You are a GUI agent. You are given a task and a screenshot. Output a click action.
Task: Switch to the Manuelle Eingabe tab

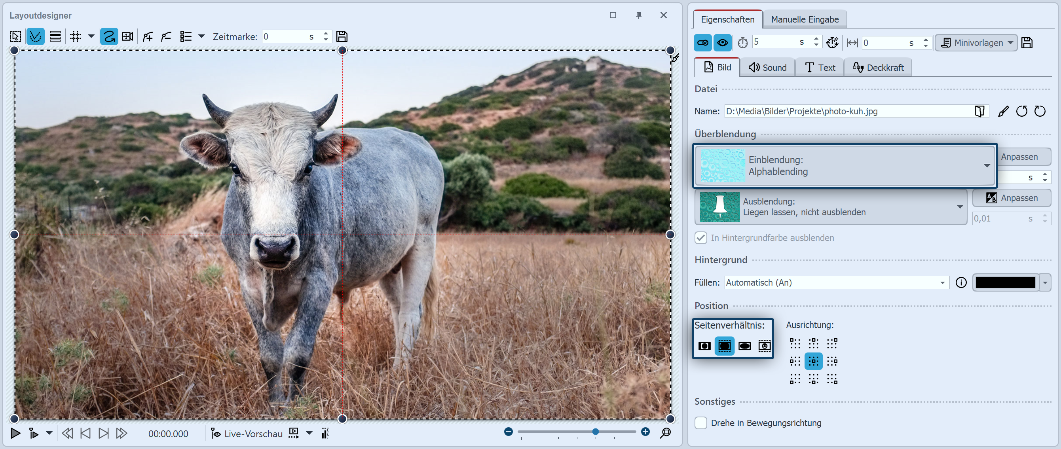pos(805,19)
